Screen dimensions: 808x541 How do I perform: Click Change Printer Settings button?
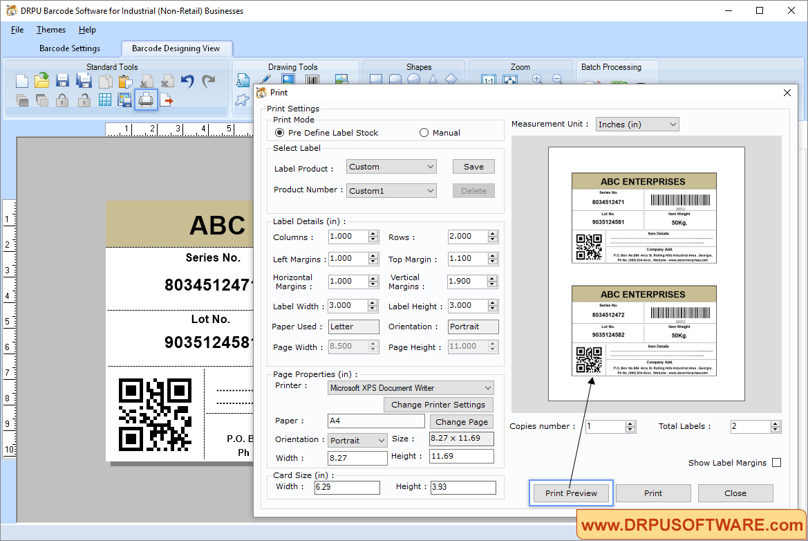click(438, 405)
